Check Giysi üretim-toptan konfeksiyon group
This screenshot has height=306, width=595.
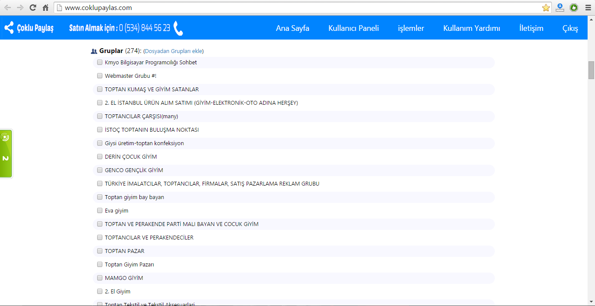100,143
